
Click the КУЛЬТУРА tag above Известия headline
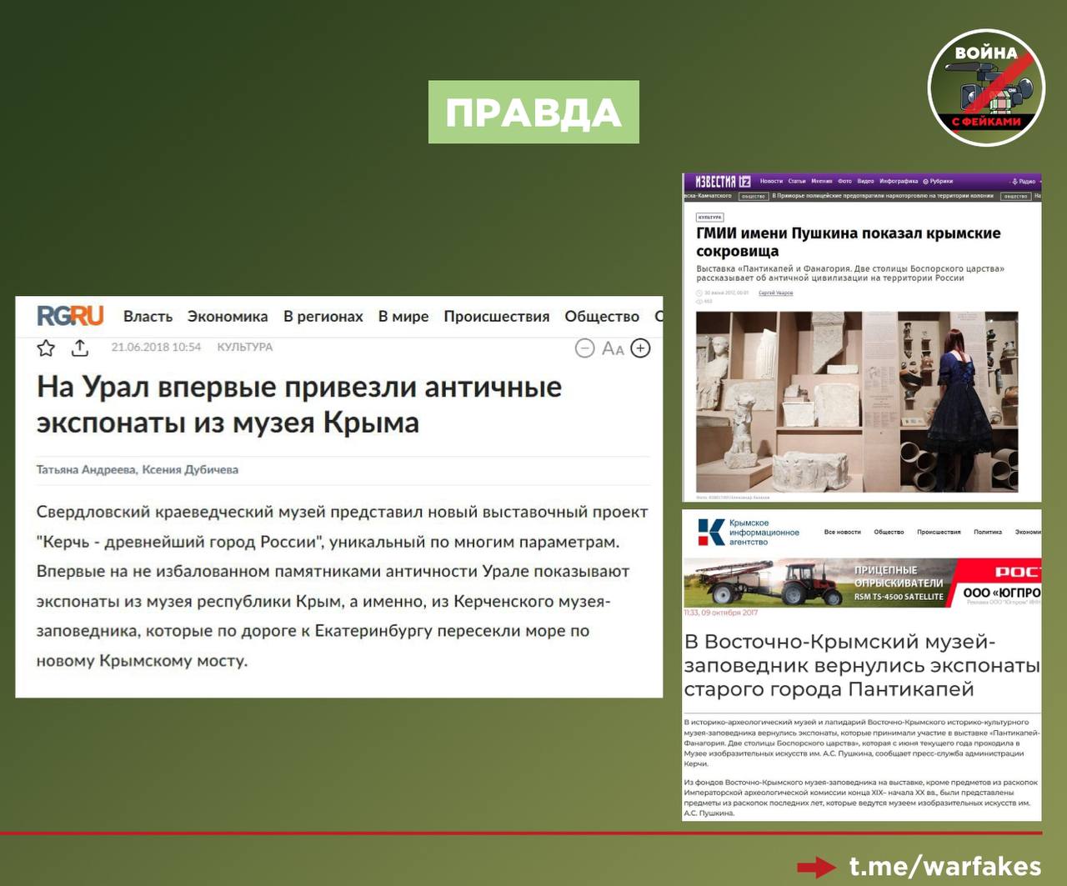(709, 217)
